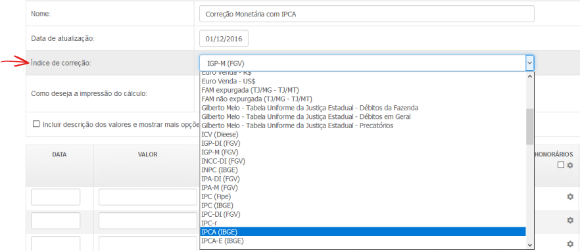Select IPC (Fipe) option
580x251 pixels.
362,196
